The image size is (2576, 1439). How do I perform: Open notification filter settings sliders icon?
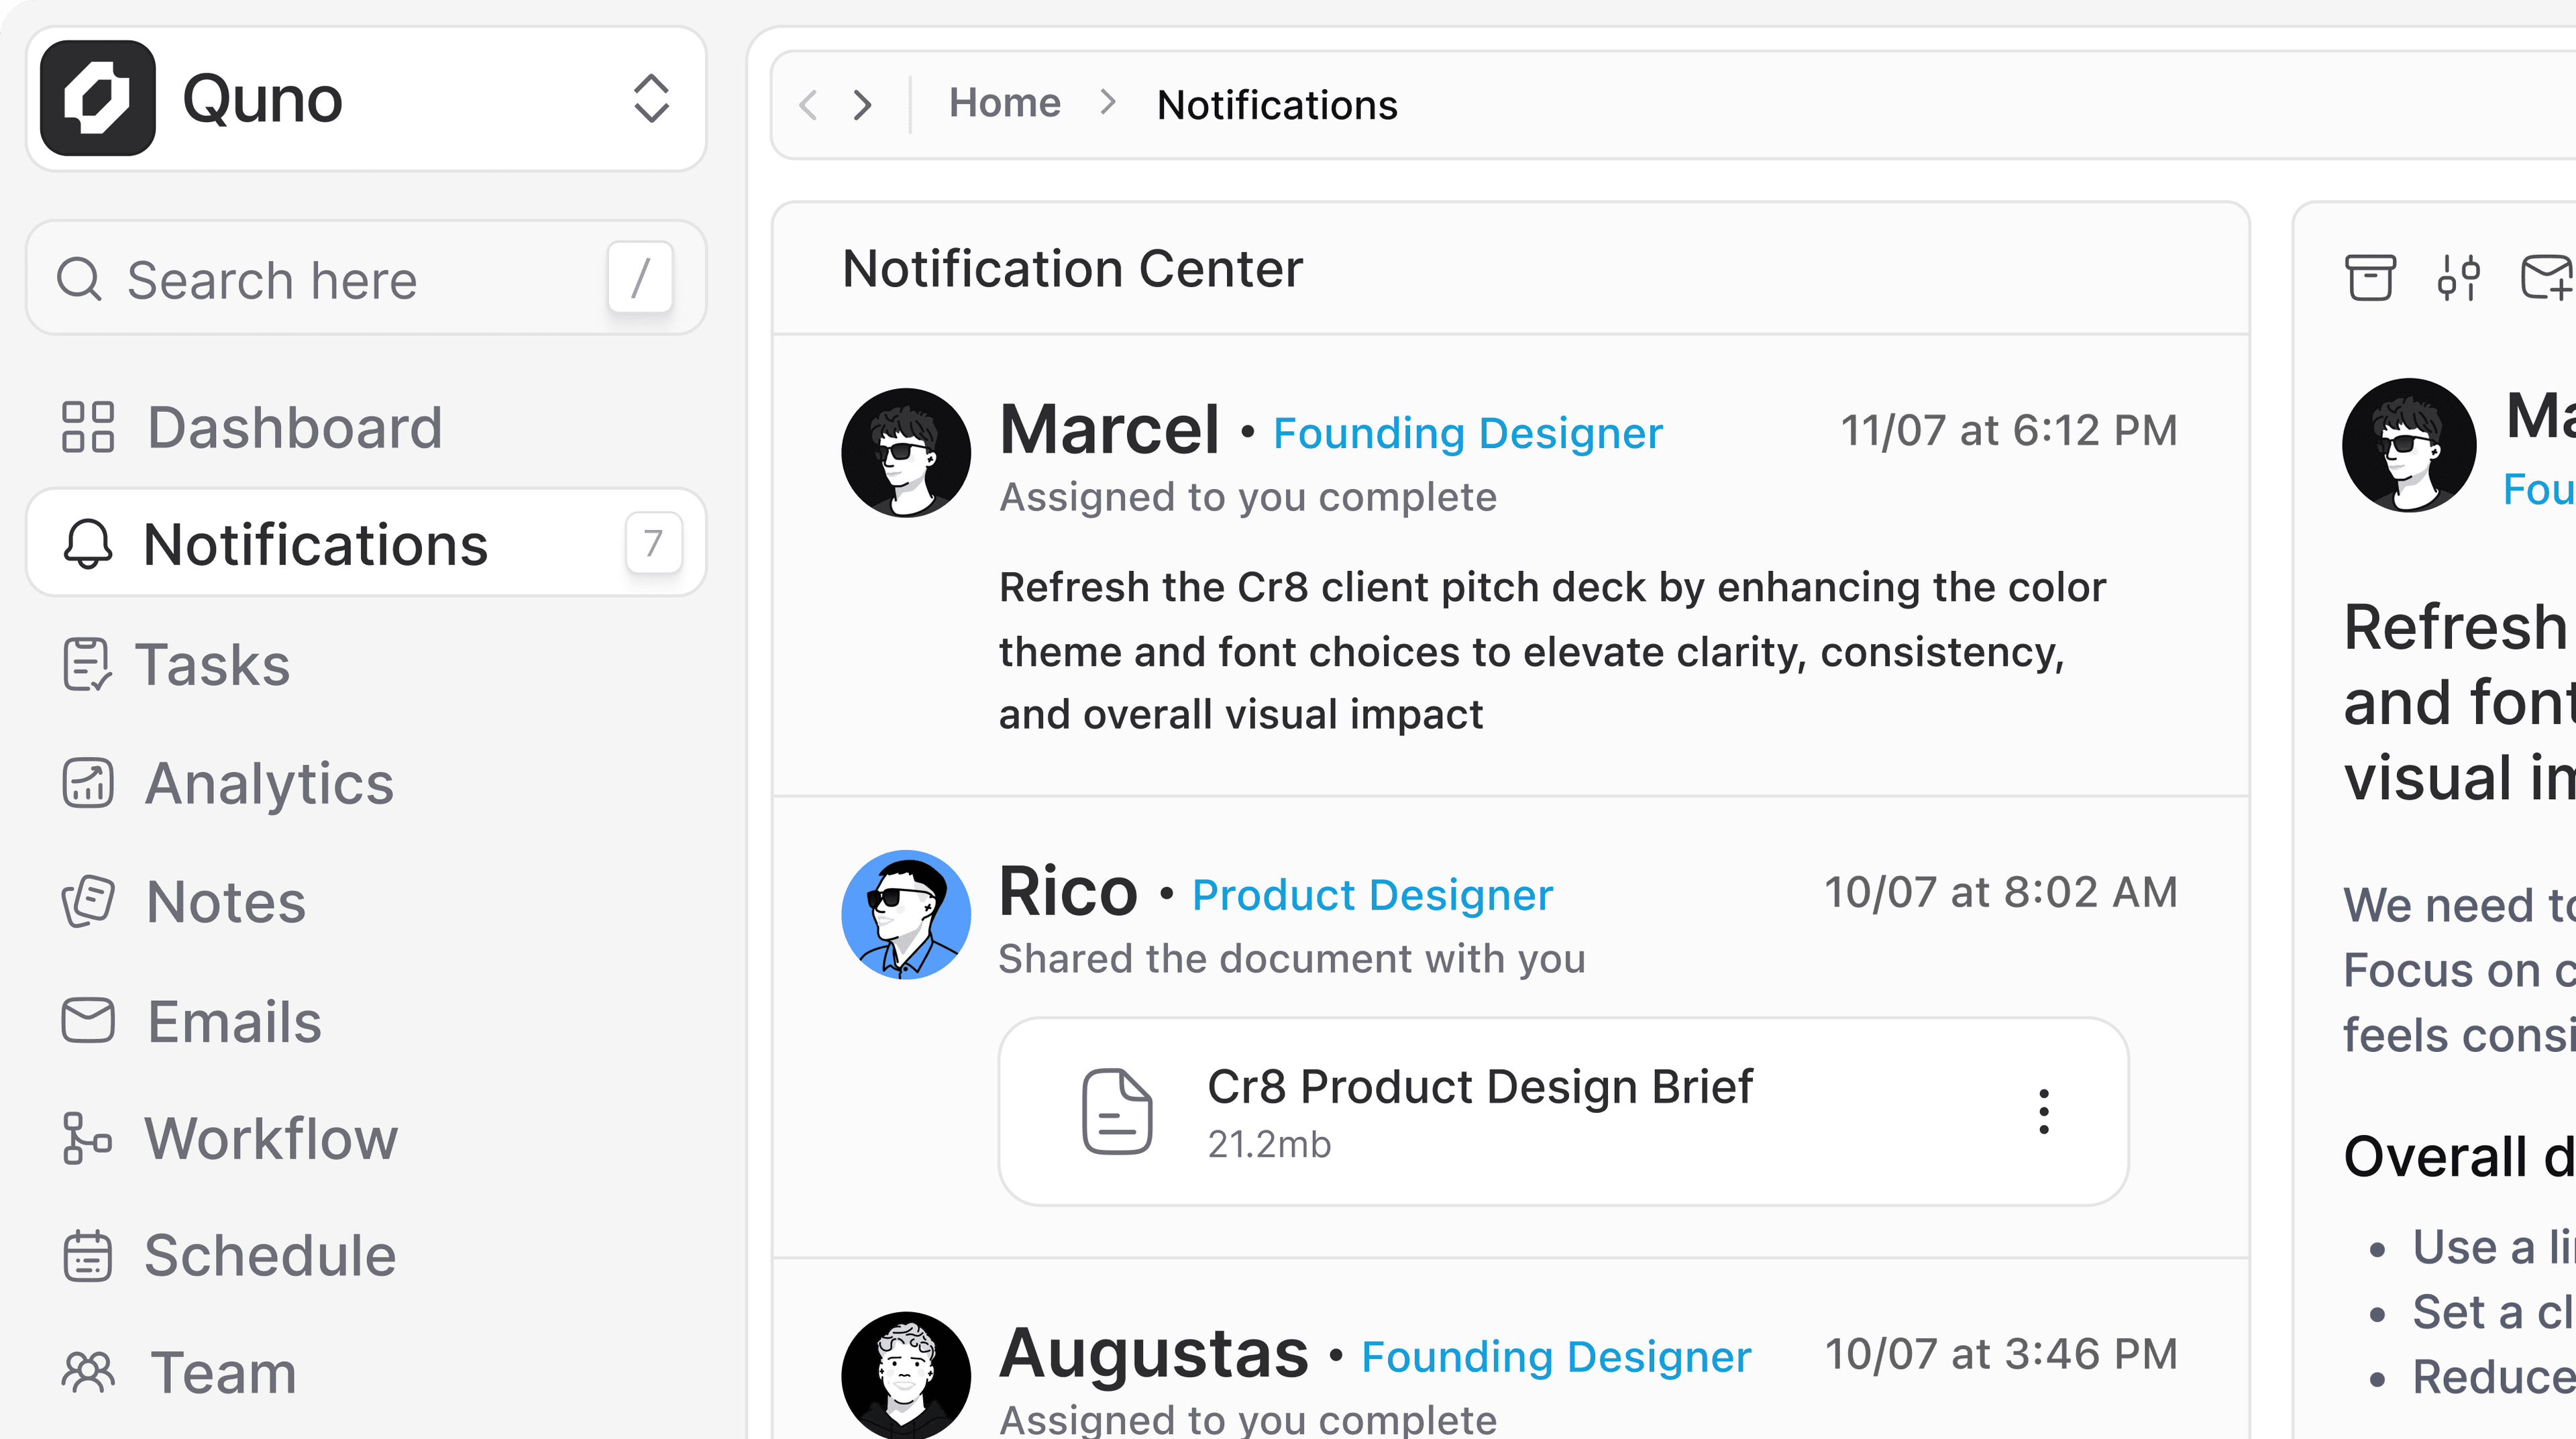(2460, 277)
